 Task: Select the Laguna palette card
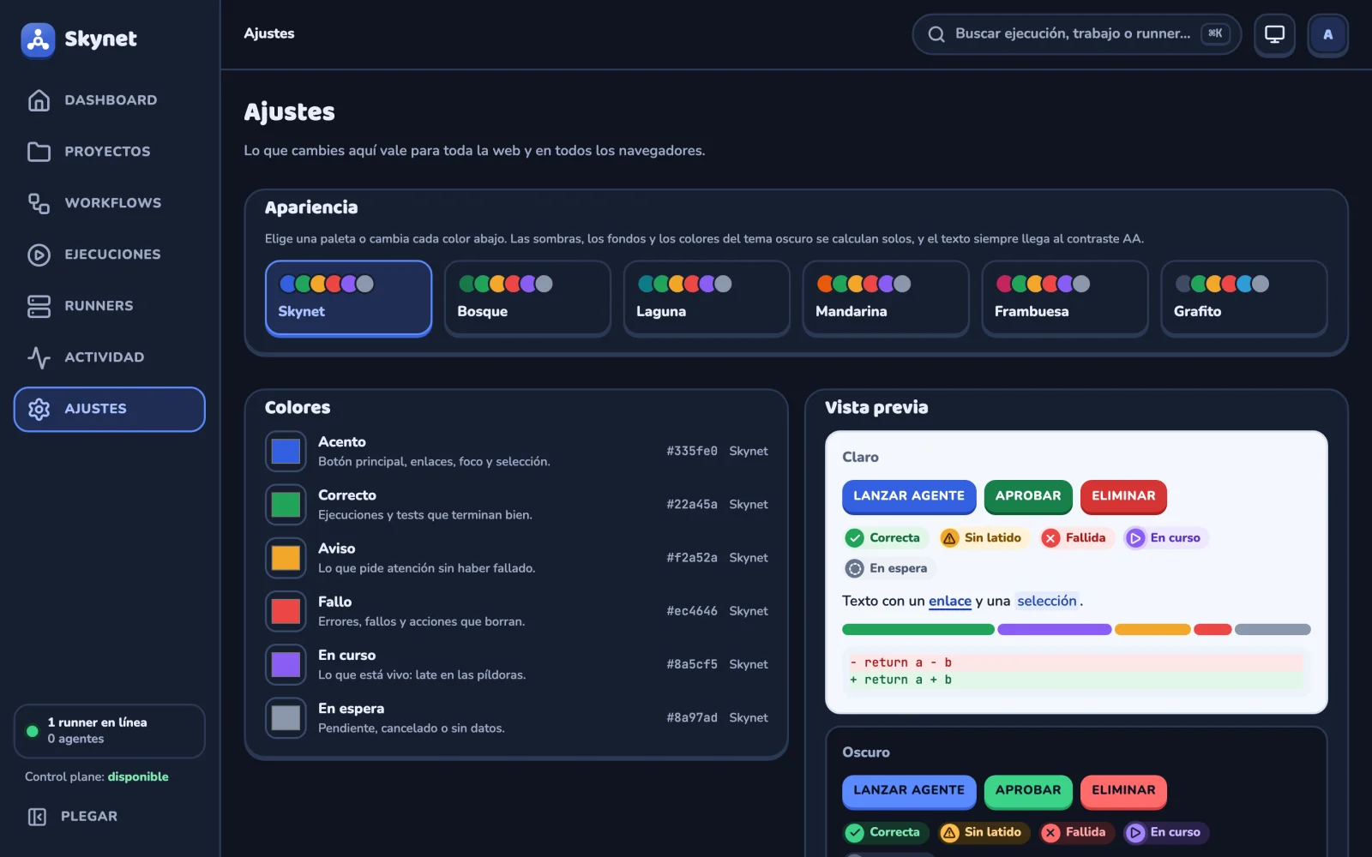click(x=707, y=298)
